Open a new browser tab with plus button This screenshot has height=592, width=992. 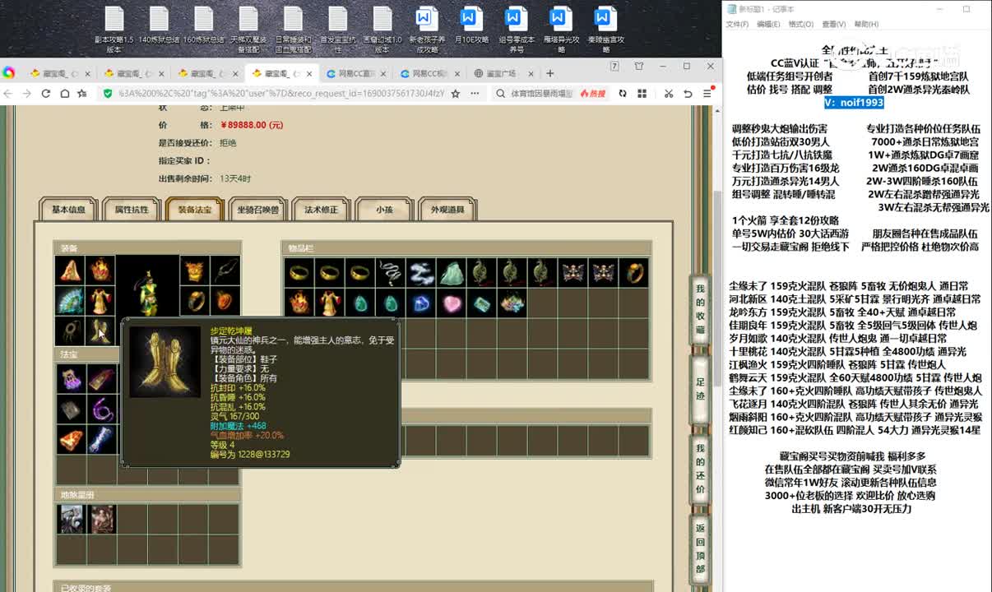pyautogui.click(x=551, y=73)
